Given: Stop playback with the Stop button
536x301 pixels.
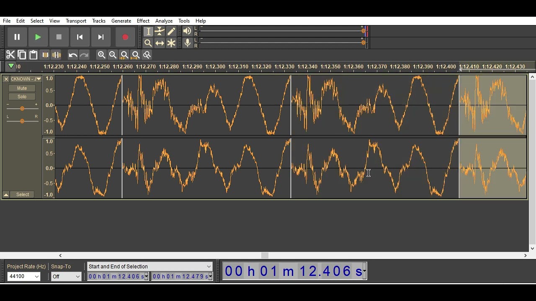Looking at the screenshot, I should 59,37.
